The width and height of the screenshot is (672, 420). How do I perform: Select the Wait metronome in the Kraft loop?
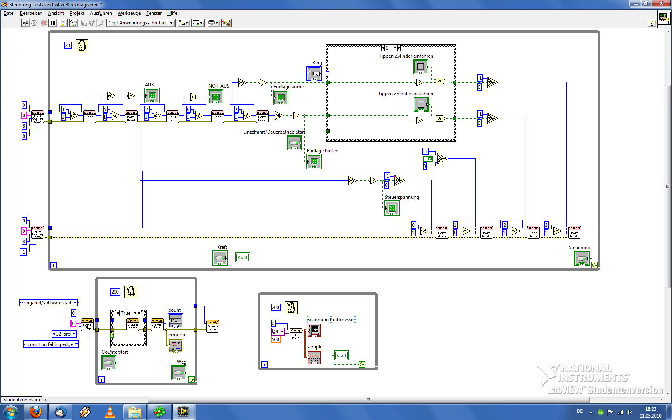(291, 308)
